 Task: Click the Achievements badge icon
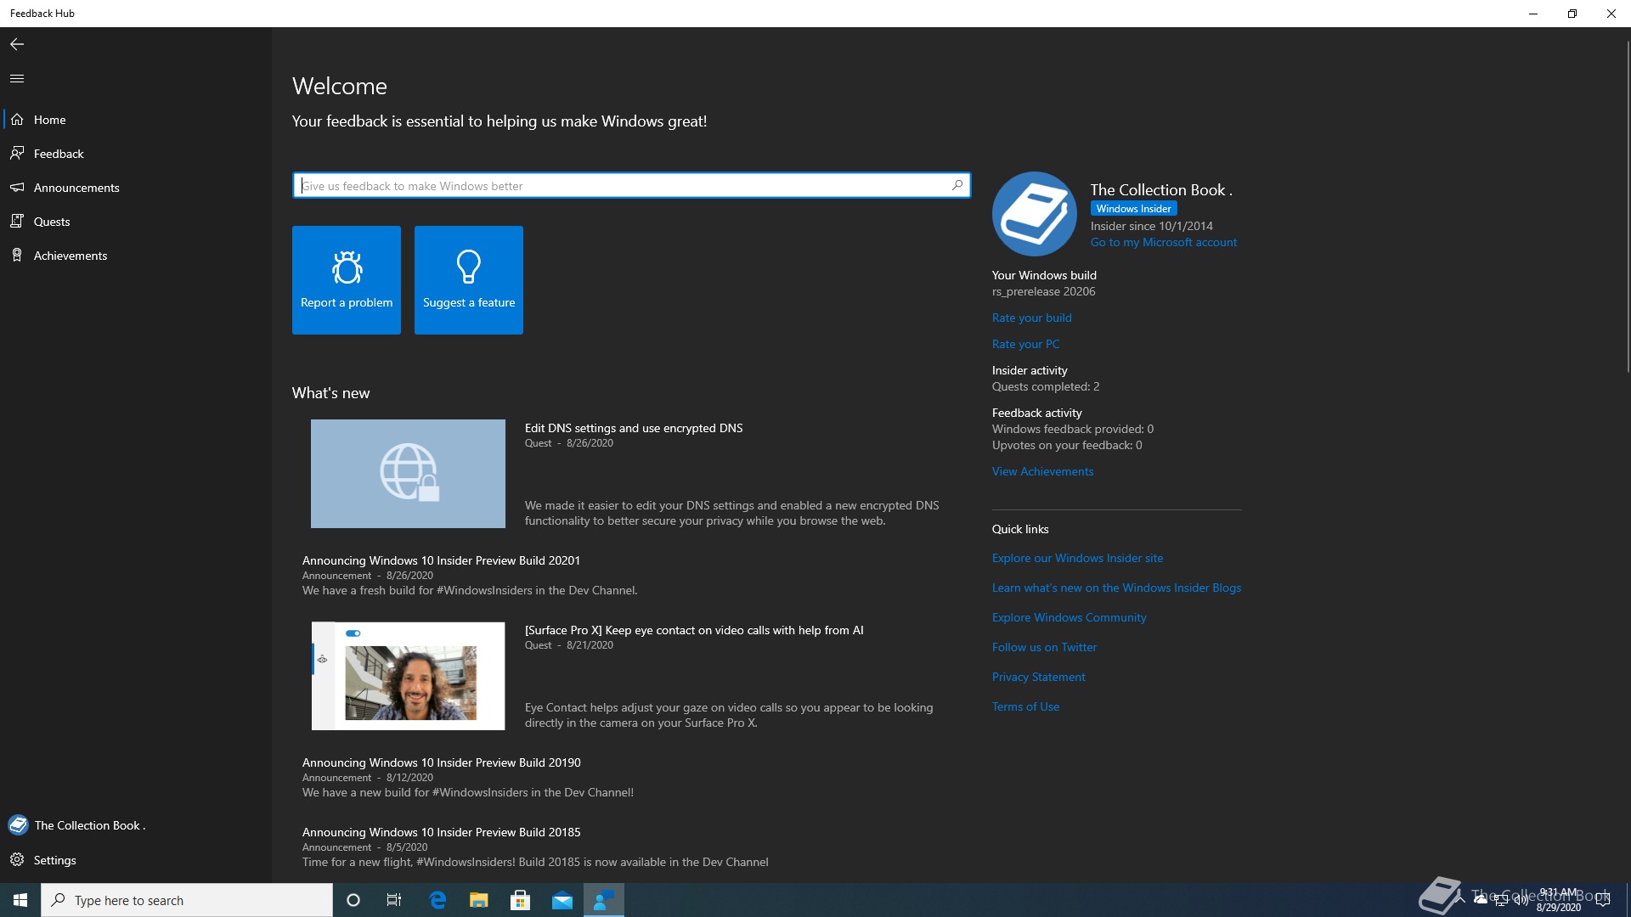click(x=17, y=256)
